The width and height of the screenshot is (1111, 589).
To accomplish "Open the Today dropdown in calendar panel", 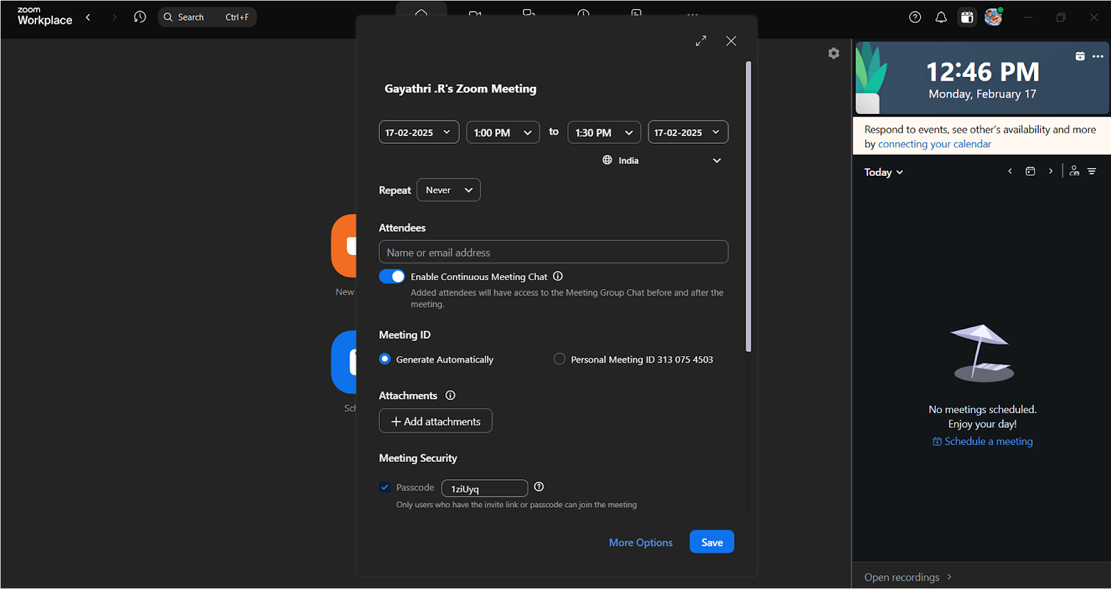I will coord(883,172).
